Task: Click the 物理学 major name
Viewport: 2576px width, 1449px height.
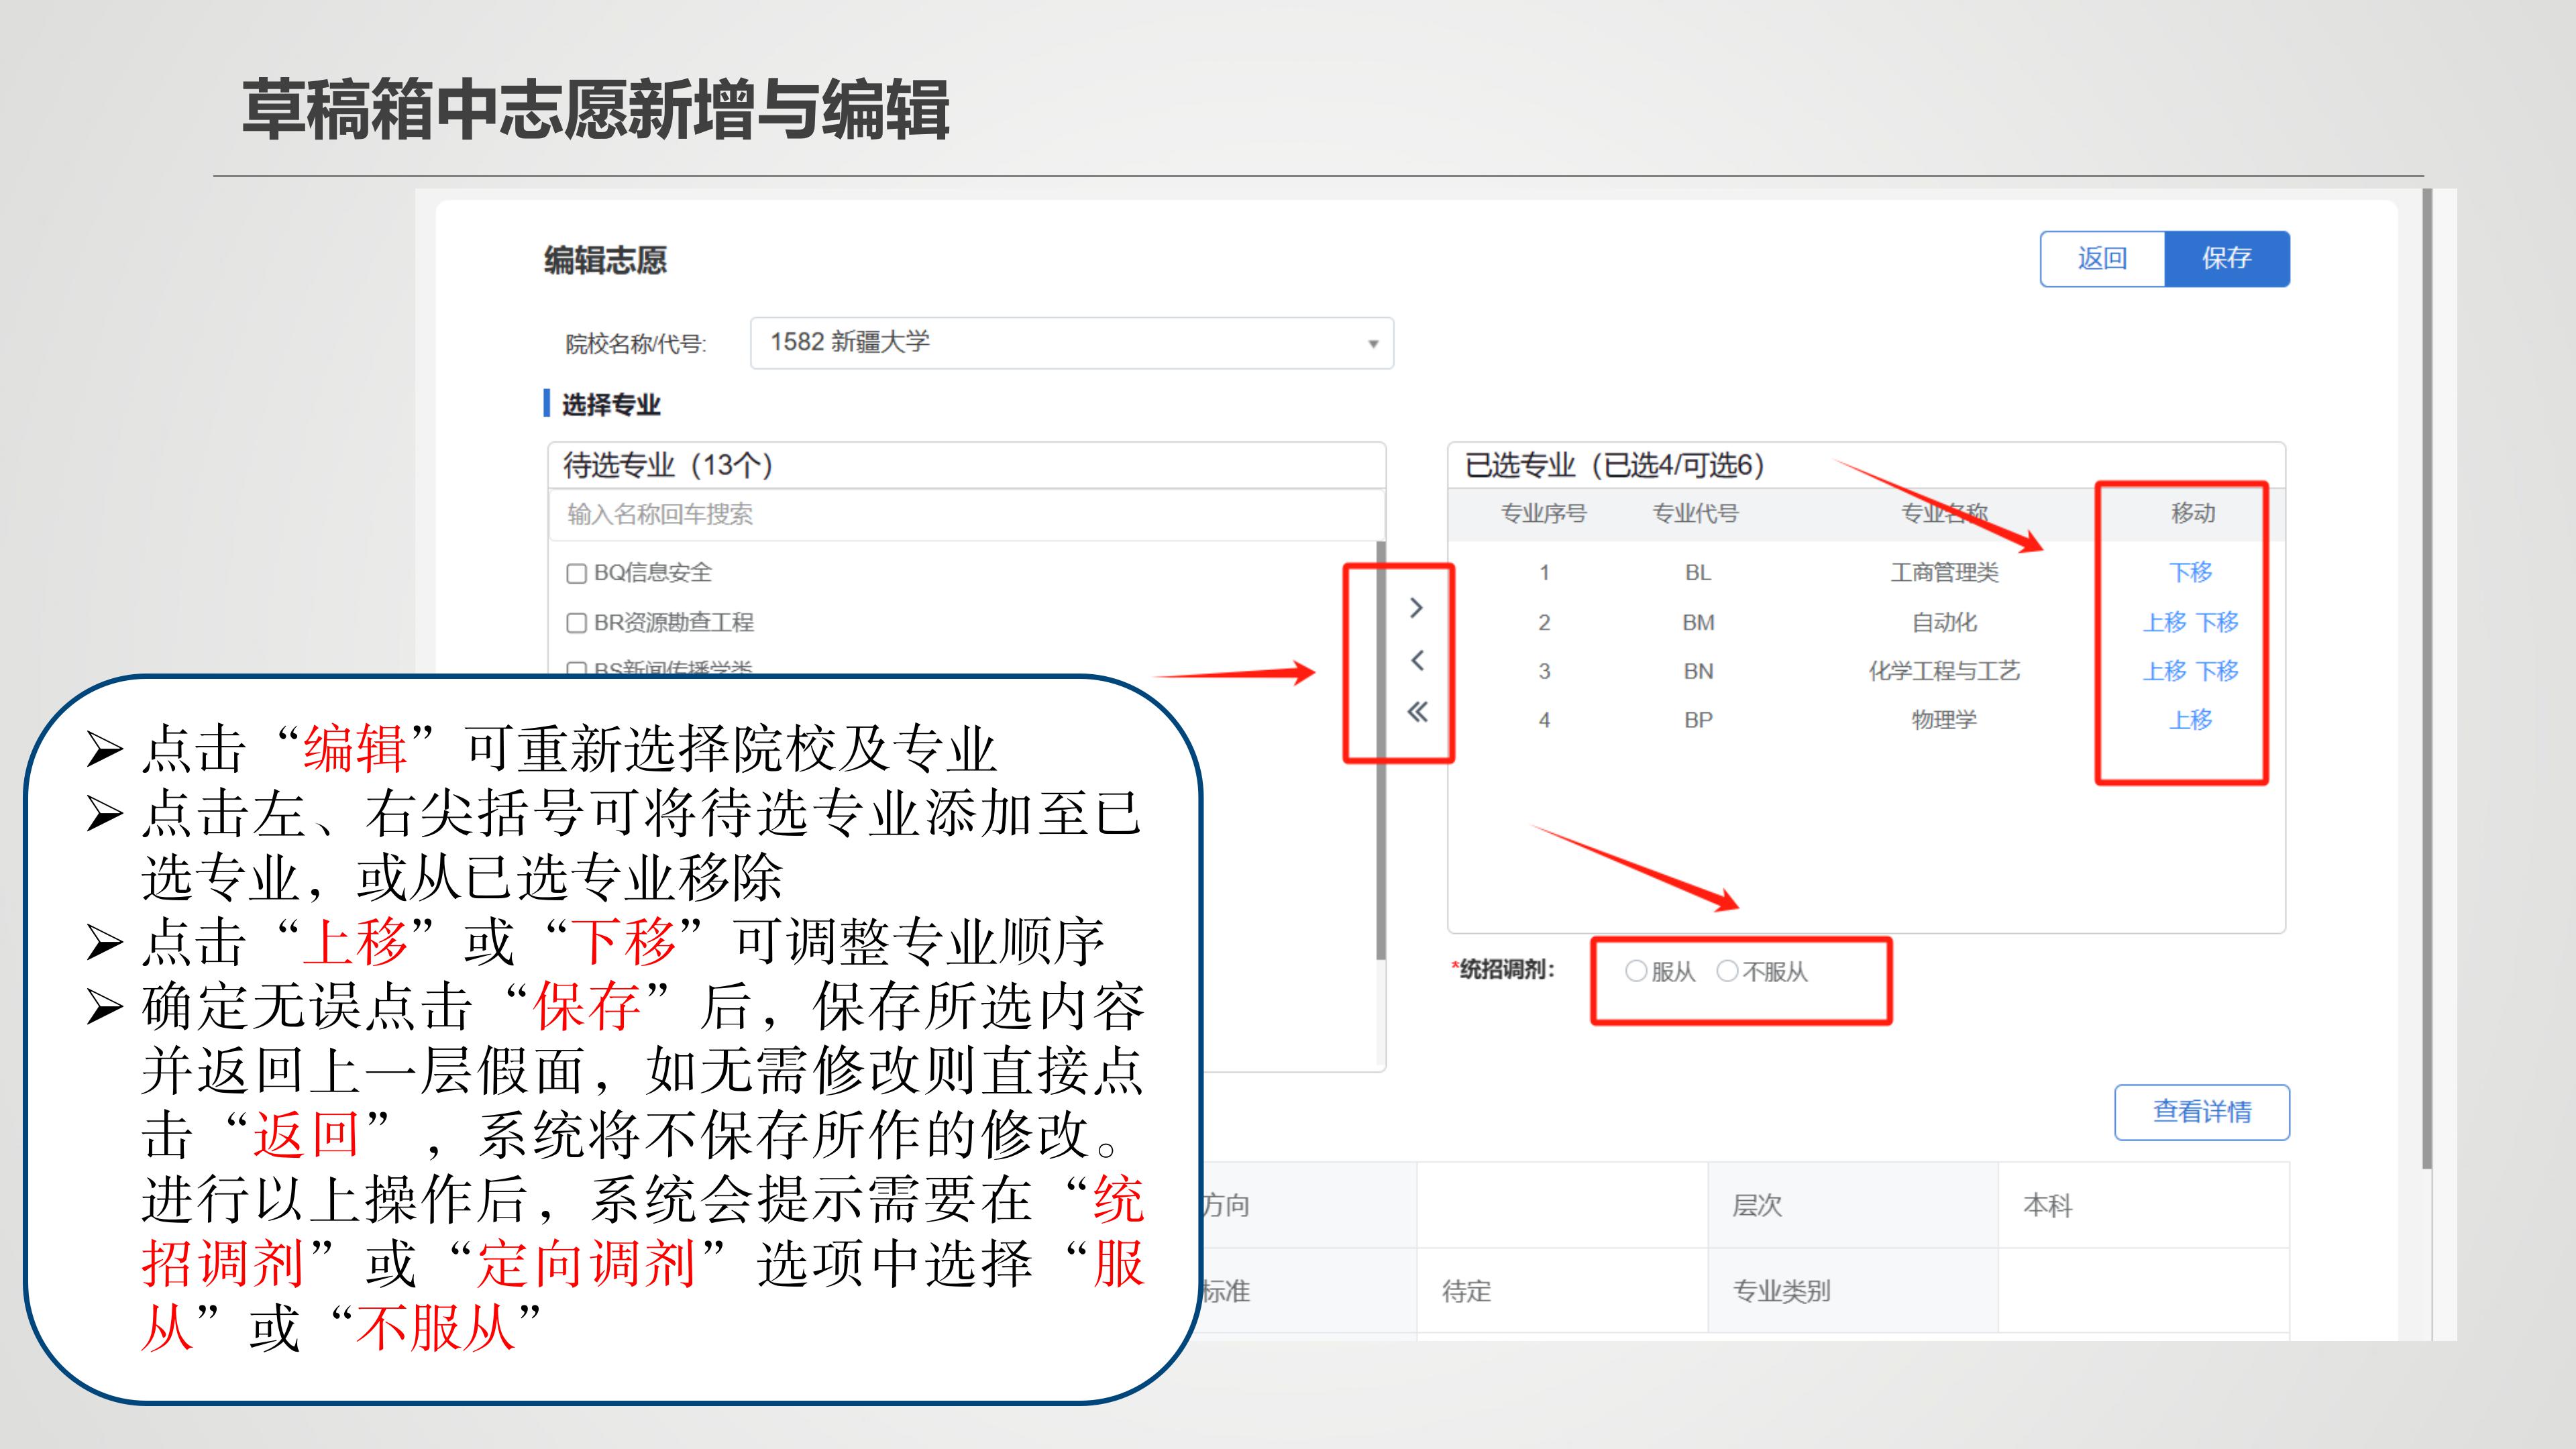Action: [1944, 720]
